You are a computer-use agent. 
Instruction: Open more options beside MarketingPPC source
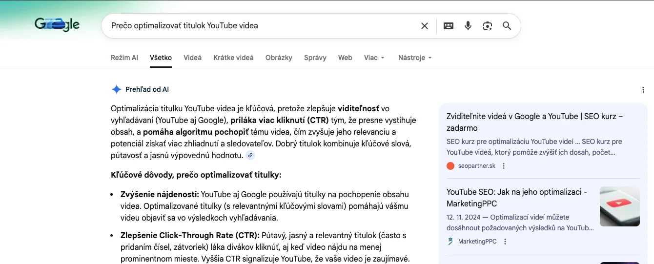pyautogui.click(x=505, y=242)
